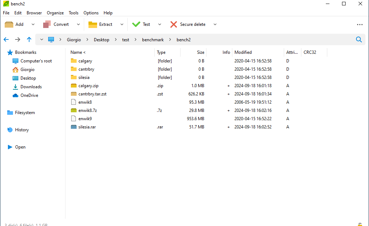Click the Downloads arrow icon
The height and width of the screenshot is (226, 369).
click(15, 87)
